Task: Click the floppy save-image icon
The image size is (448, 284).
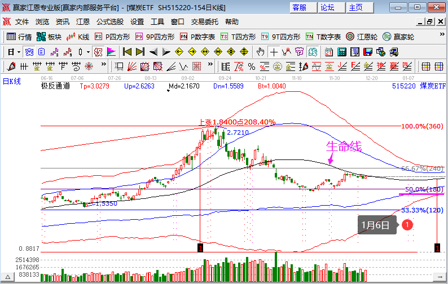Action: click(368, 52)
